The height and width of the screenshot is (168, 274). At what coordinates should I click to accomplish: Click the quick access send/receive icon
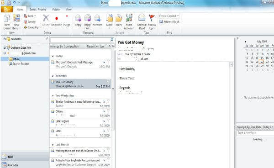click(x=9, y=3)
